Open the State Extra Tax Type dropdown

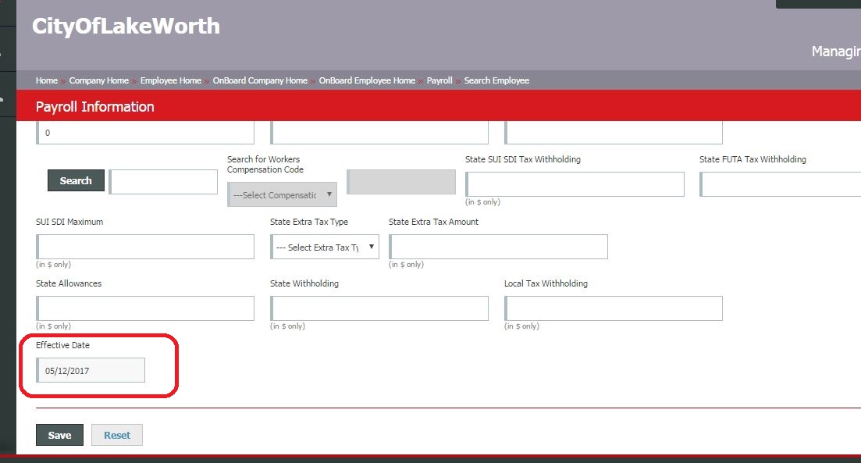325,247
